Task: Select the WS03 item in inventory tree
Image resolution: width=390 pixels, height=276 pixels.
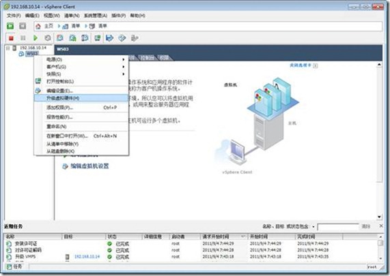Action: pos(32,54)
